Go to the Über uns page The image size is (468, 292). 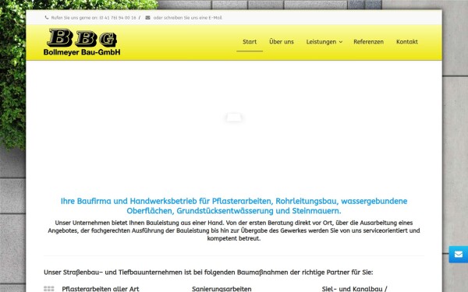click(282, 42)
